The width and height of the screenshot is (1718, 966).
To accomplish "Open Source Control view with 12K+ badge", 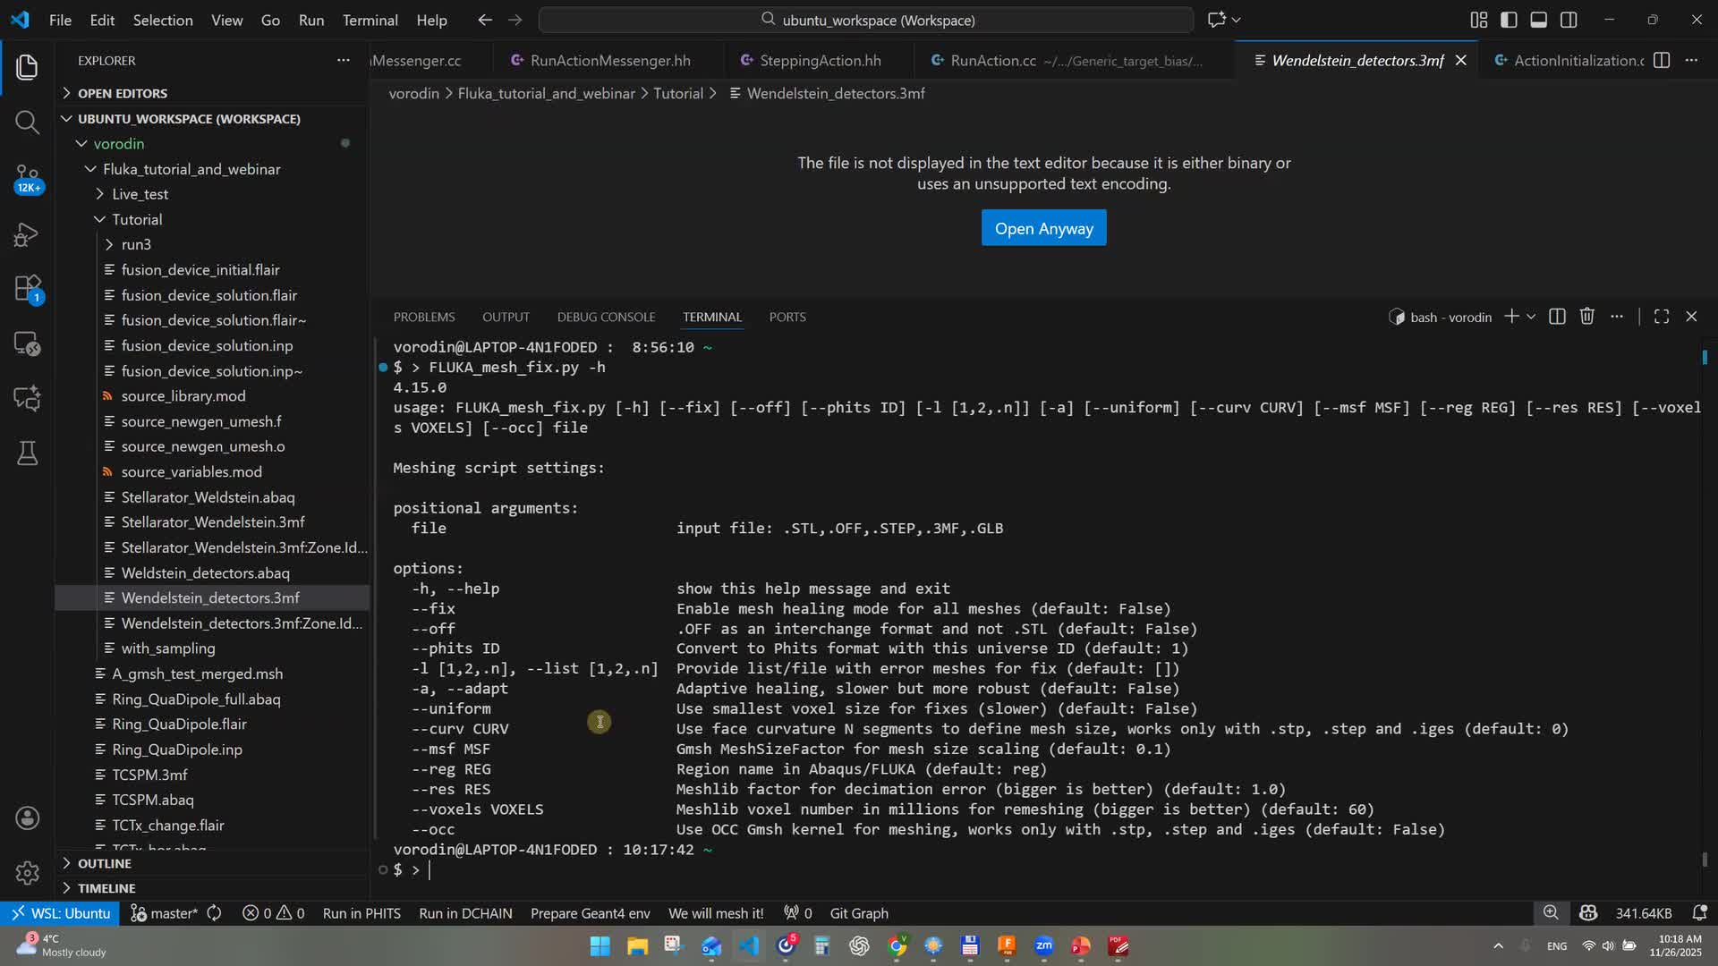I will (x=27, y=179).
